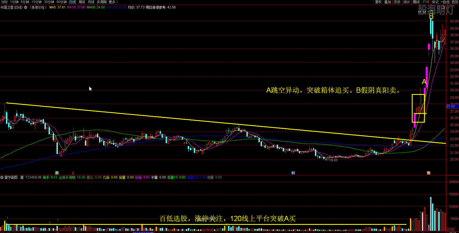The height and width of the screenshot is (233, 459).
Task: Click the (涨停价柱) indicator name
Action: (38, 7)
